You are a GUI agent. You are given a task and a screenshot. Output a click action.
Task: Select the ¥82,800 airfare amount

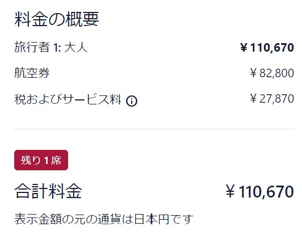pyautogui.click(x=272, y=73)
